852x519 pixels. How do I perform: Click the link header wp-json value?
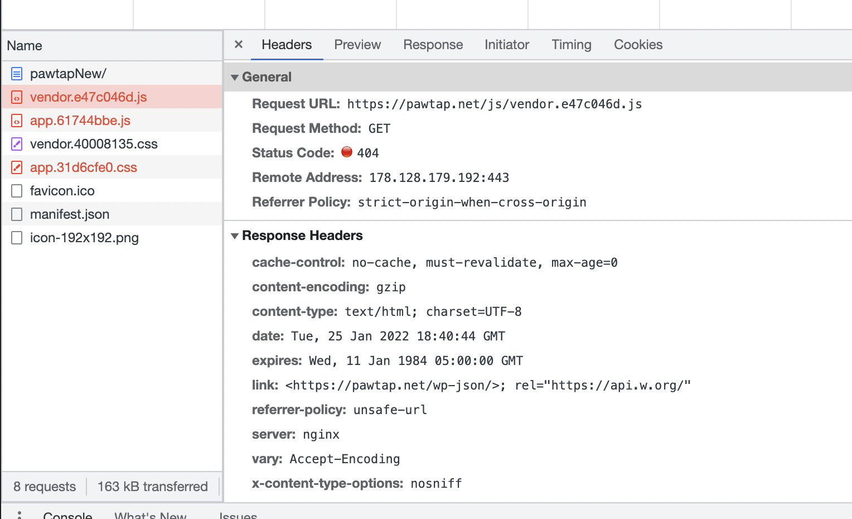pyautogui.click(x=488, y=386)
